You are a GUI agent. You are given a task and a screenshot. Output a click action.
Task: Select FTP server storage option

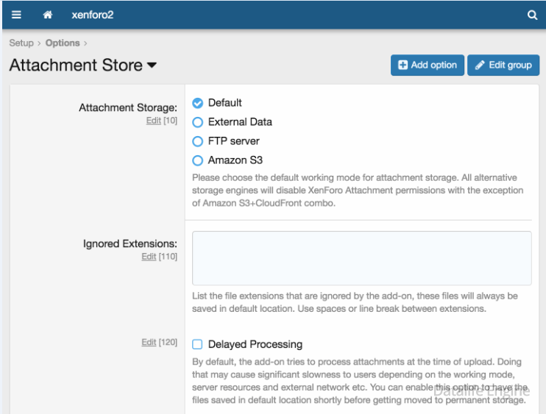pos(197,141)
